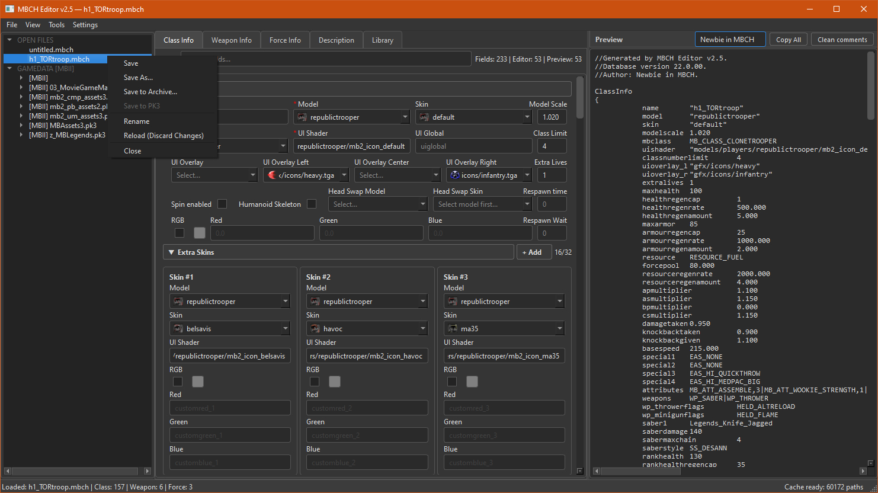Image resolution: width=878 pixels, height=493 pixels.
Task: Click the belsavis skin thumbnail icon
Action: tap(178, 329)
